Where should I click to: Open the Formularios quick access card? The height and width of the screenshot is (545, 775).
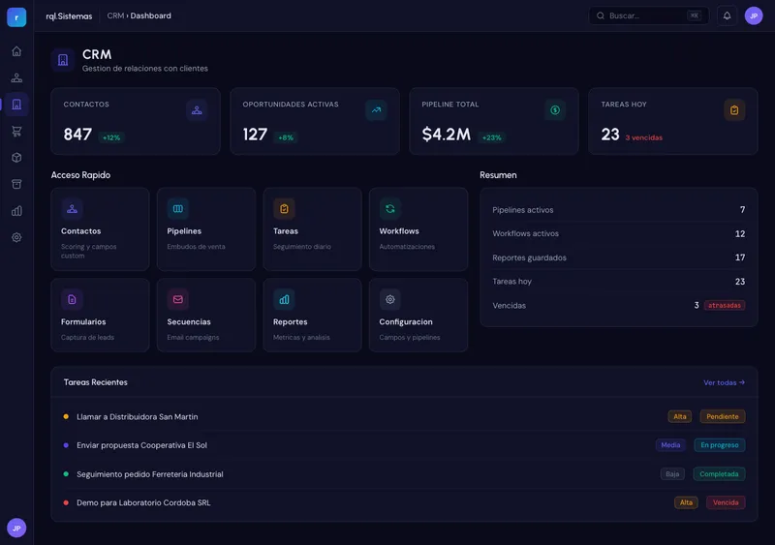point(100,316)
